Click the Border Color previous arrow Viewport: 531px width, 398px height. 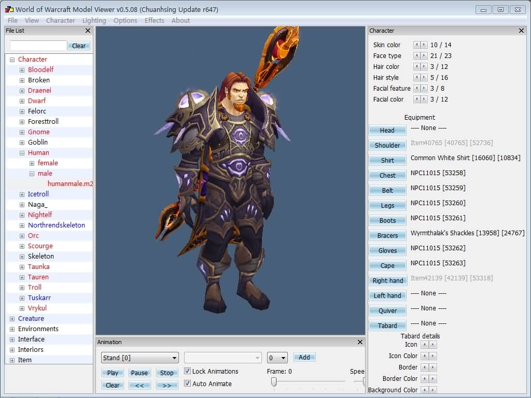[x=425, y=378]
